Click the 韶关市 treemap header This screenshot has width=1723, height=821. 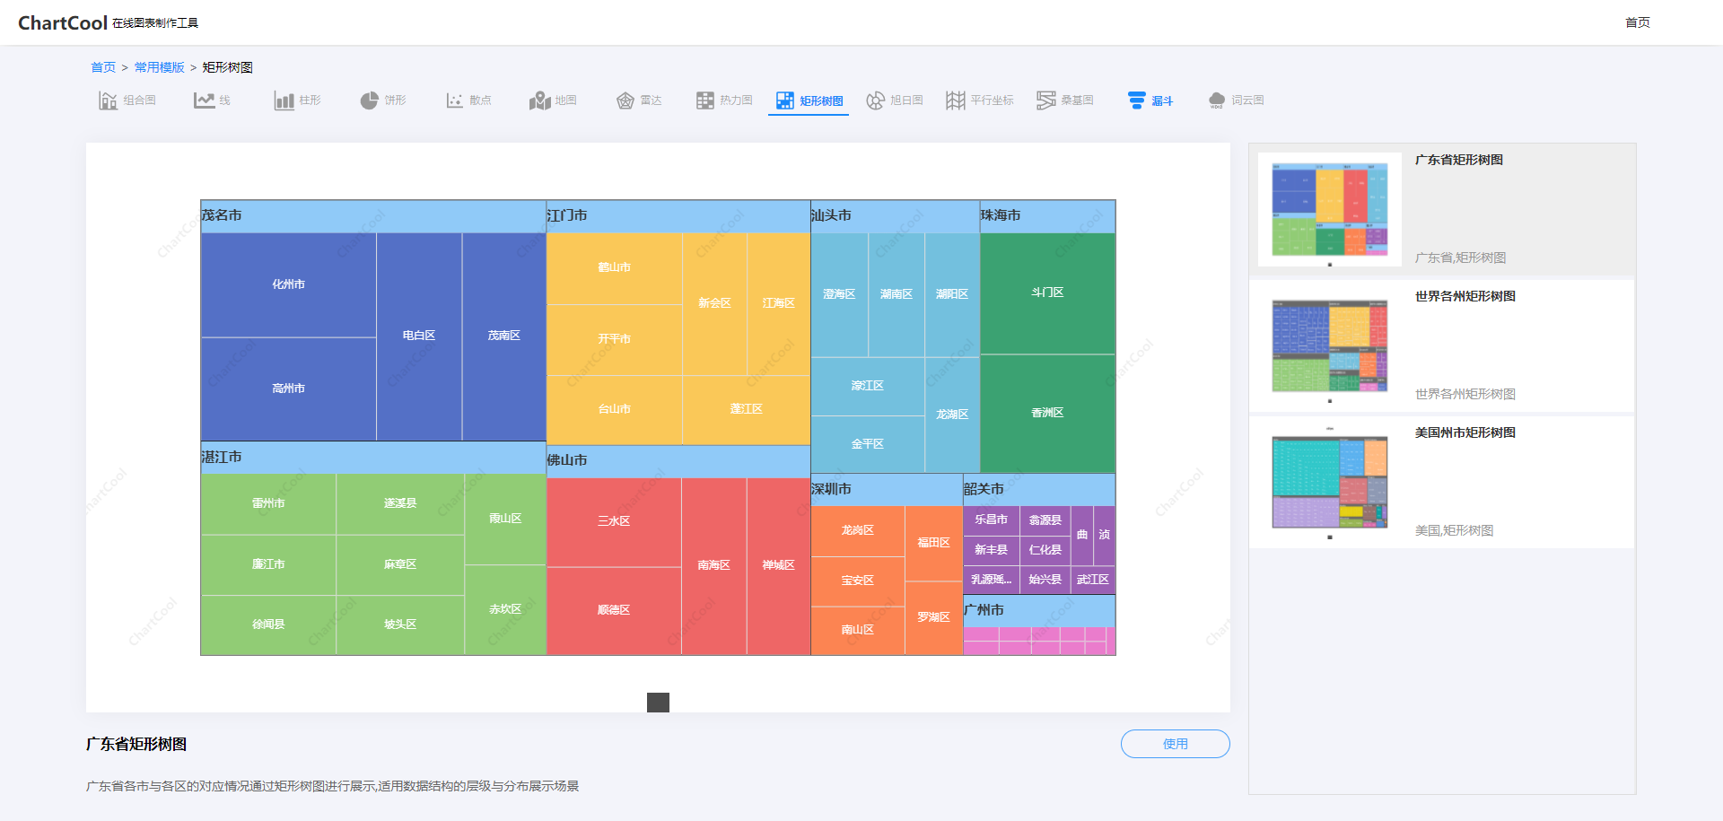coord(1039,490)
